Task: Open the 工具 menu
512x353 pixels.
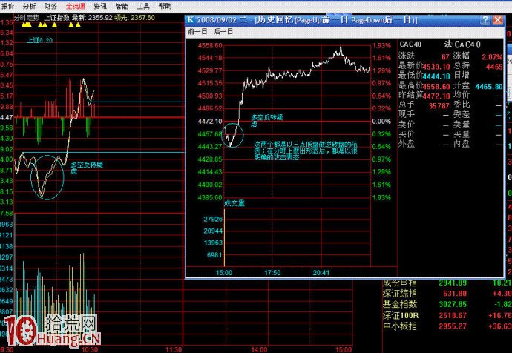Action: pos(143,6)
